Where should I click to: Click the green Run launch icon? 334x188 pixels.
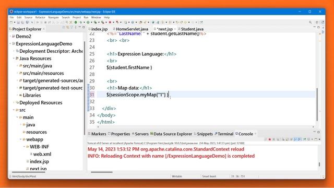point(88,22)
